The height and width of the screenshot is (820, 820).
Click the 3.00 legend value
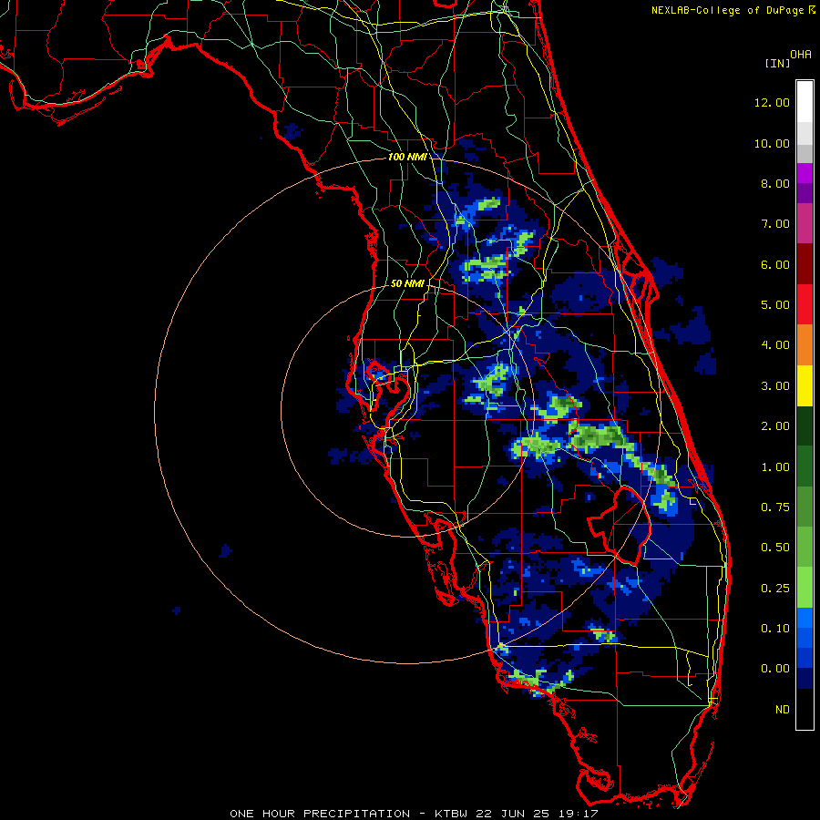pos(775,386)
